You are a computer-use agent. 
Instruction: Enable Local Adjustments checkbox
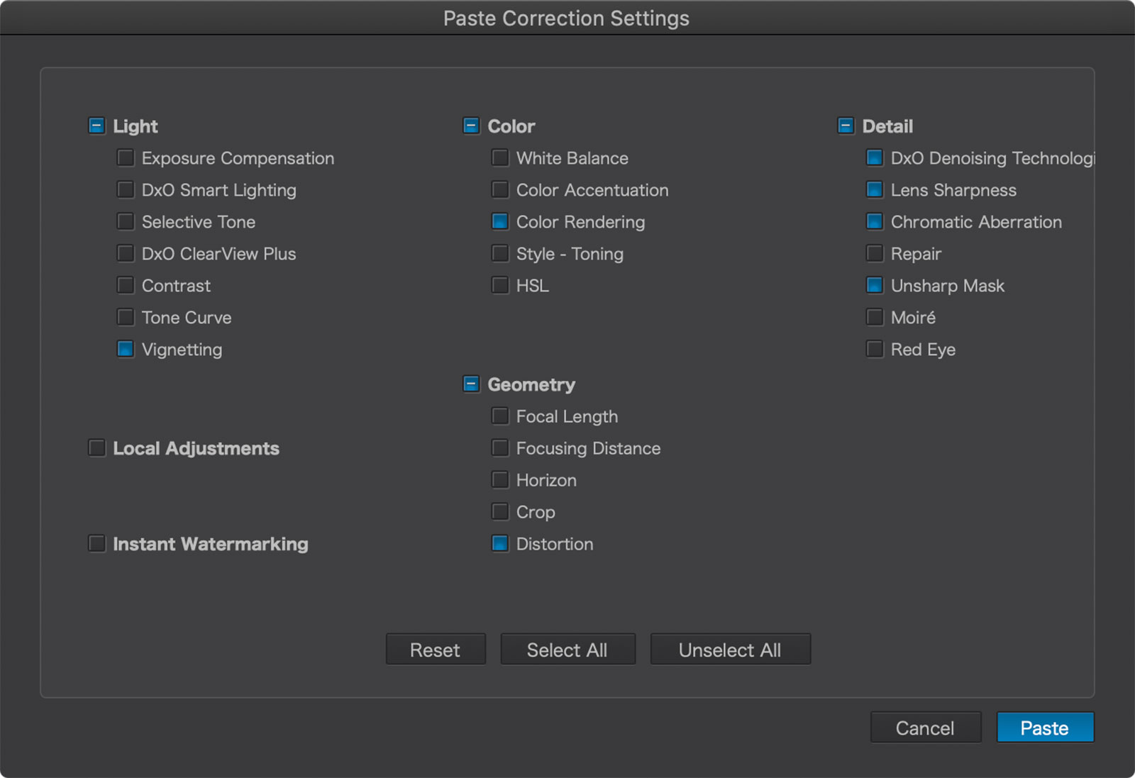point(96,448)
